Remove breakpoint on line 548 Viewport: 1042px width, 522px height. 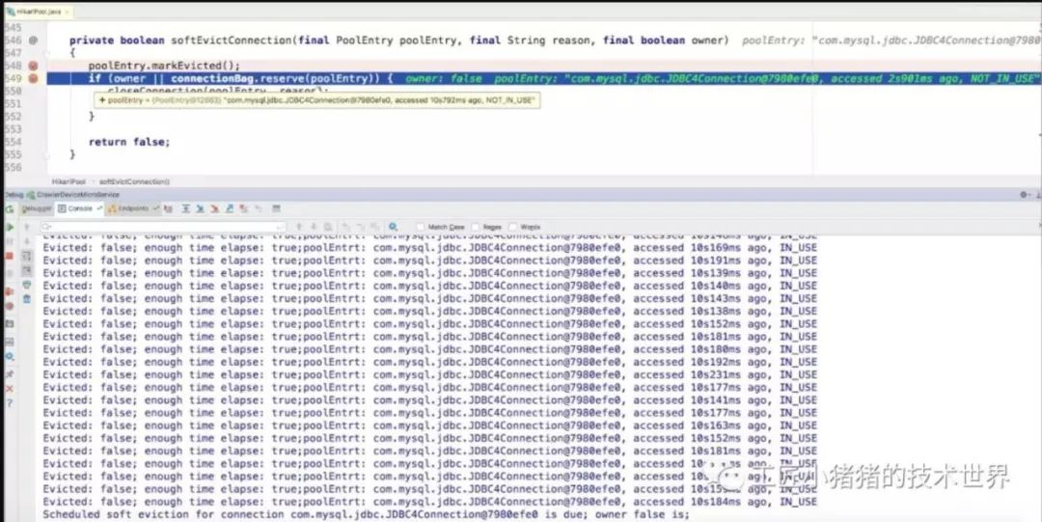tap(33, 66)
